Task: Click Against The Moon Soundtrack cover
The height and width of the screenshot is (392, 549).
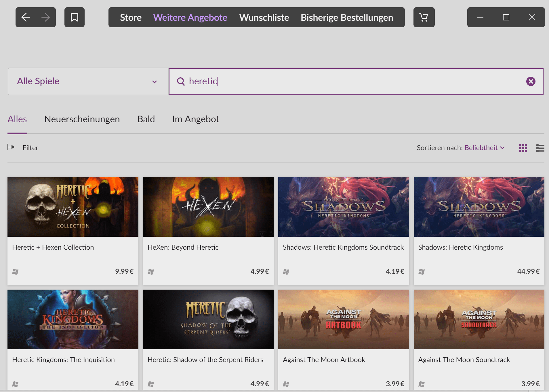Action: (x=479, y=319)
